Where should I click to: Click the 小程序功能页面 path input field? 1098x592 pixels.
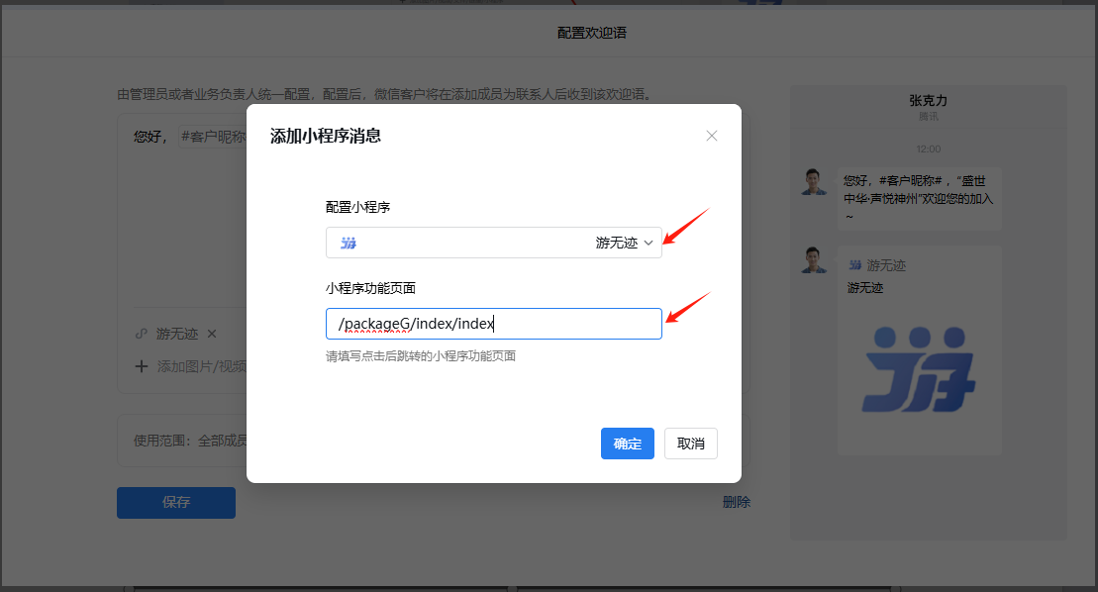(x=493, y=324)
